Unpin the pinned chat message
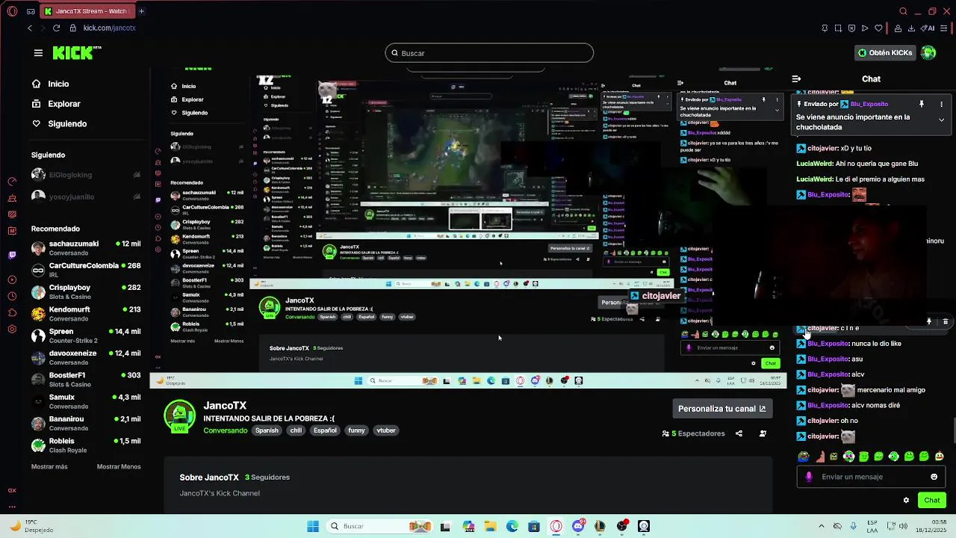 click(922, 104)
